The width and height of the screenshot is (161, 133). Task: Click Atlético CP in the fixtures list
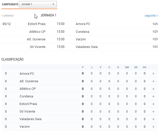point(37,32)
